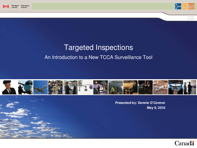Click the Transport Canada English text logo
The image size is (197, 148).
click(15, 6)
